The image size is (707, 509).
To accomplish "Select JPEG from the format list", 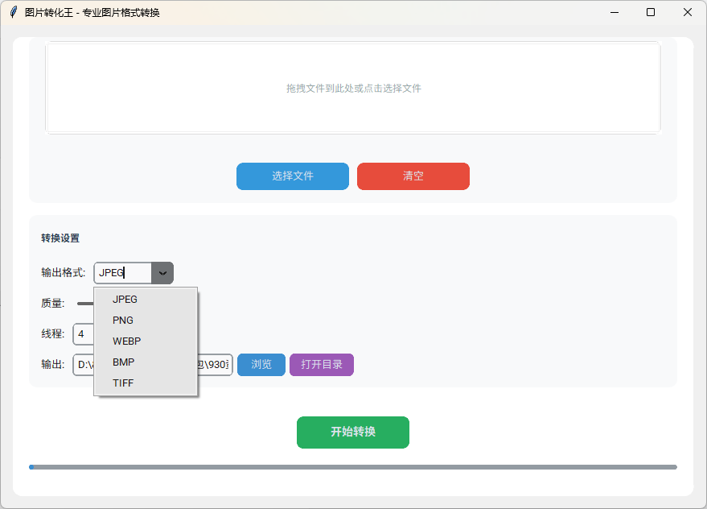I will (125, 299).
